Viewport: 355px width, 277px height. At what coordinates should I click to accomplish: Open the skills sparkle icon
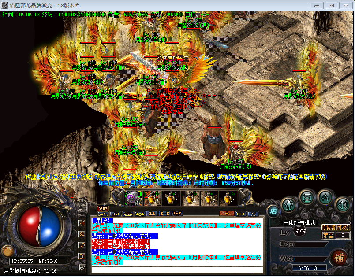[x=325, y=198]
